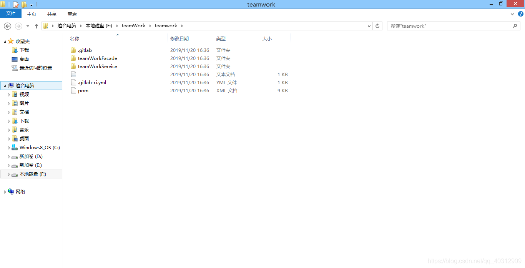Image resolution: width=525 pixels, height=268 pixels.
Task: Collapse the 收藏夹 favorites section
Action: pos(5,42)
